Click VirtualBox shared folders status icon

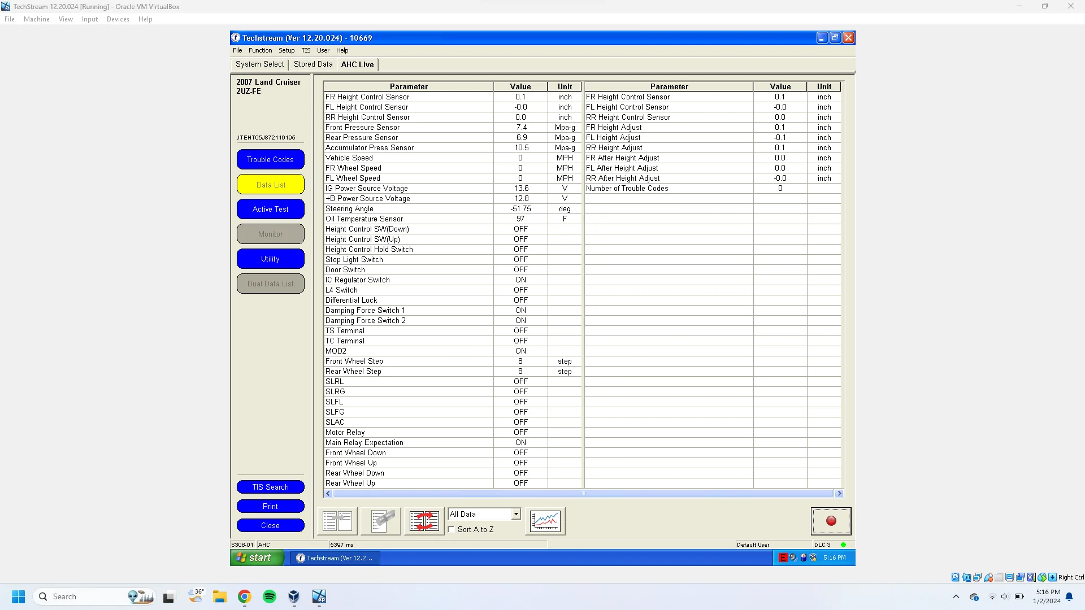pyautogui.click(x=999, y=577)
